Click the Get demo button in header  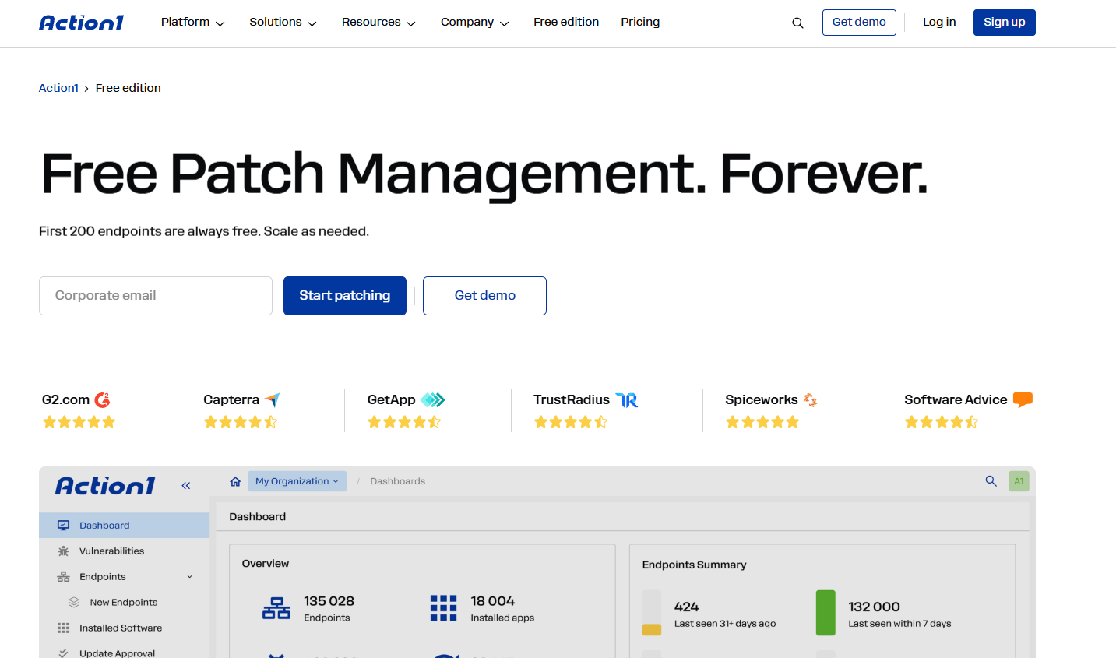859,23
